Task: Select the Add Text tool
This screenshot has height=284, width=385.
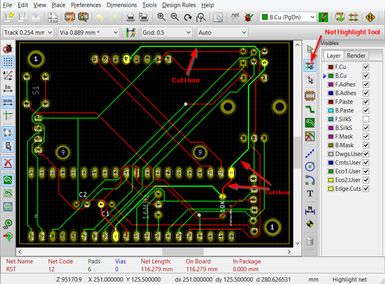Action: click(310, 193)
